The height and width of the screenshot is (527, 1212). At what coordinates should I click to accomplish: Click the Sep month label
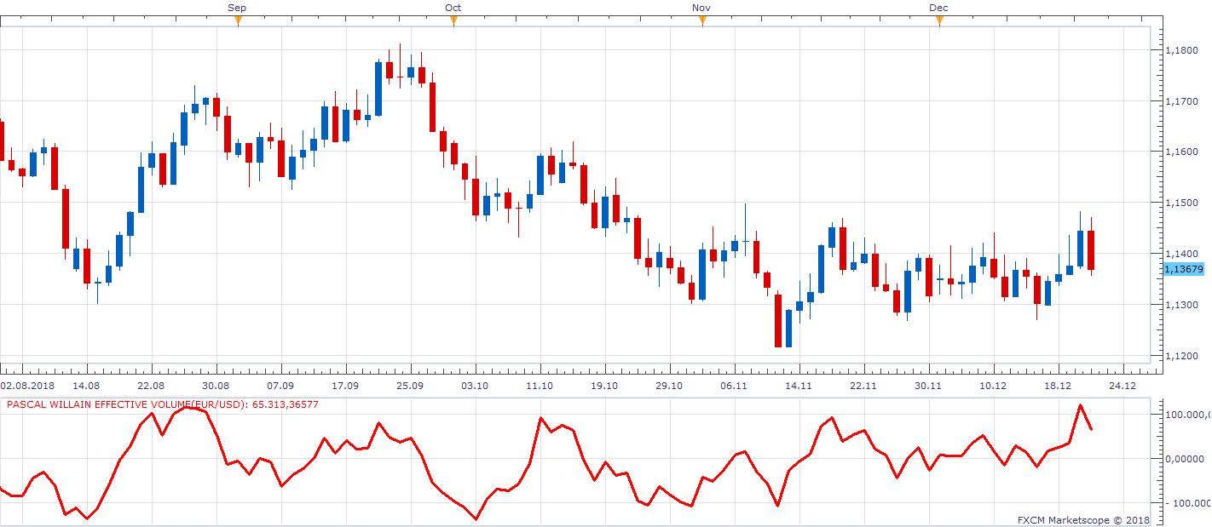tap(238, 8)
